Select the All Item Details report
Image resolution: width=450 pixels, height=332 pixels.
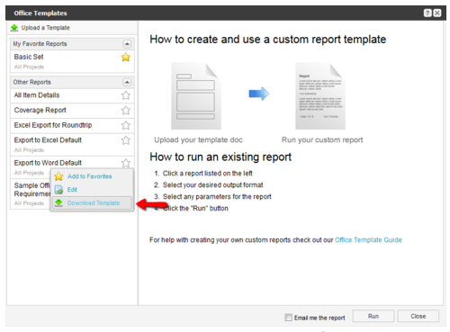(x=72, y=95)
